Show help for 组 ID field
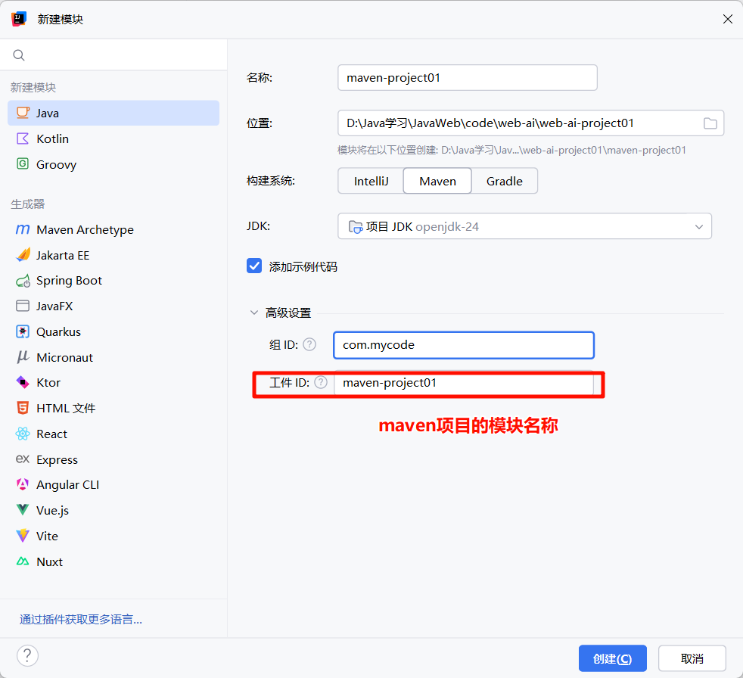743x678 pixels. point(309,344)
